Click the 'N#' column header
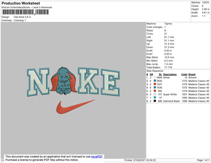Screen dimensions: 211x163 tap(151, 74)
